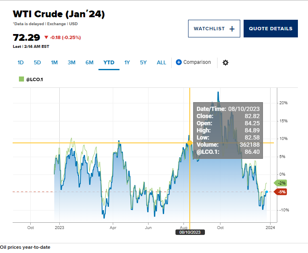Image resolution: width=308 pixels, height=253 pixels.
Task: Open the Quote Details button
Action: pos(271,29)
